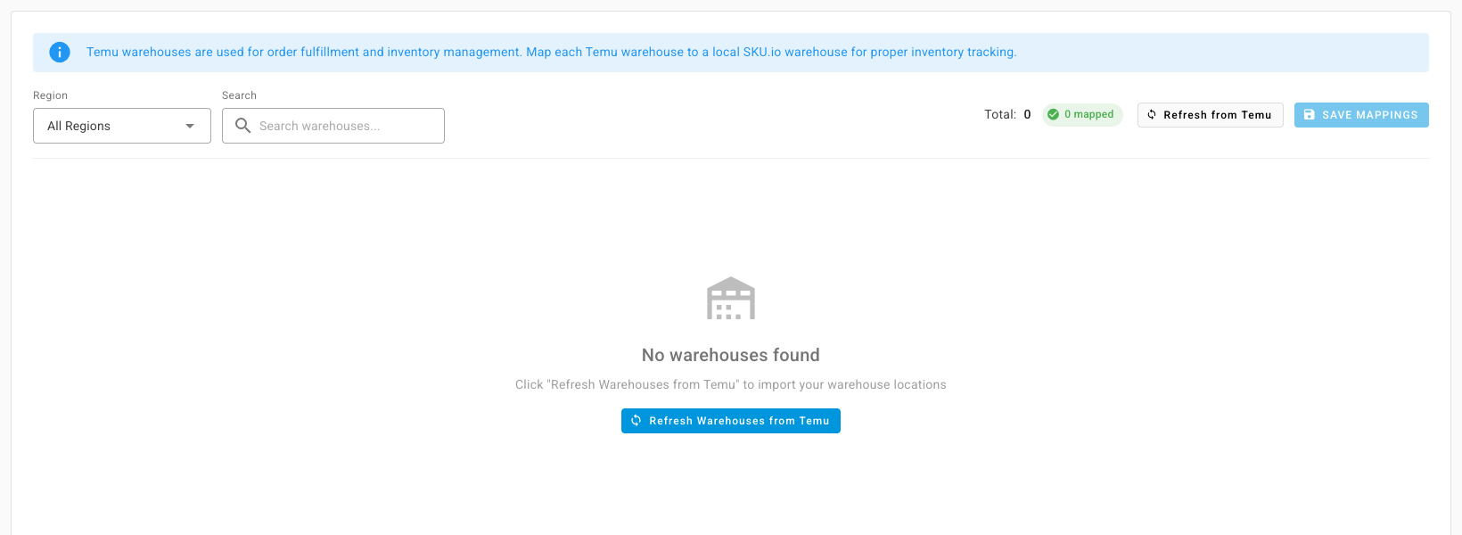Click the Refresh Warehouses from Temu button
The height and width of the screenshot is (535, 1462).
click(x=731, y=421)
